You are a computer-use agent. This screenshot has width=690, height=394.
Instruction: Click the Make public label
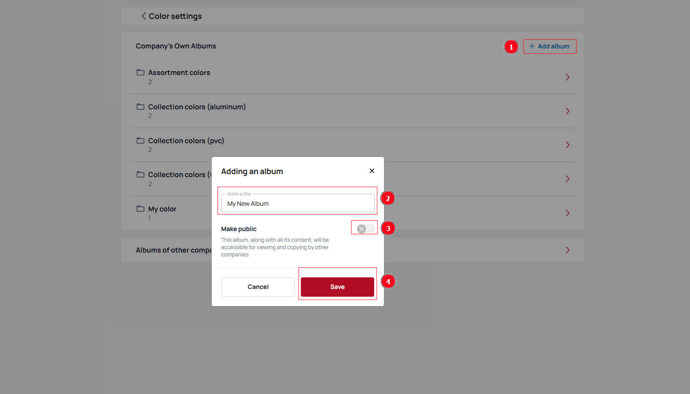click(239, 229)
